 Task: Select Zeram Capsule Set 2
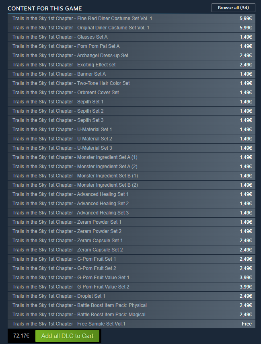coord(132,250)
